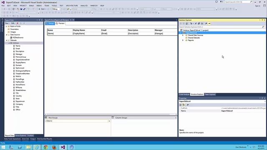
Task: Click the Start debugging play button
Action: click(40, 9)
